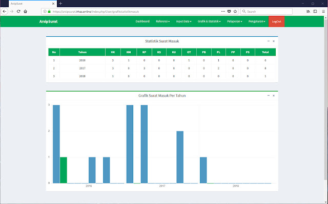
Task: Click the green padlock security icon
Action: click(49, 11)
